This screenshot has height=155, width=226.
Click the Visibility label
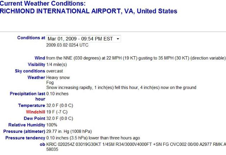[x=36, y=65]
